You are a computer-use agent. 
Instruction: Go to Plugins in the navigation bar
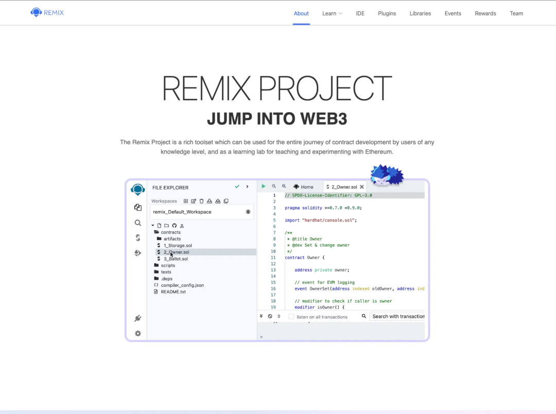[387, 13]
